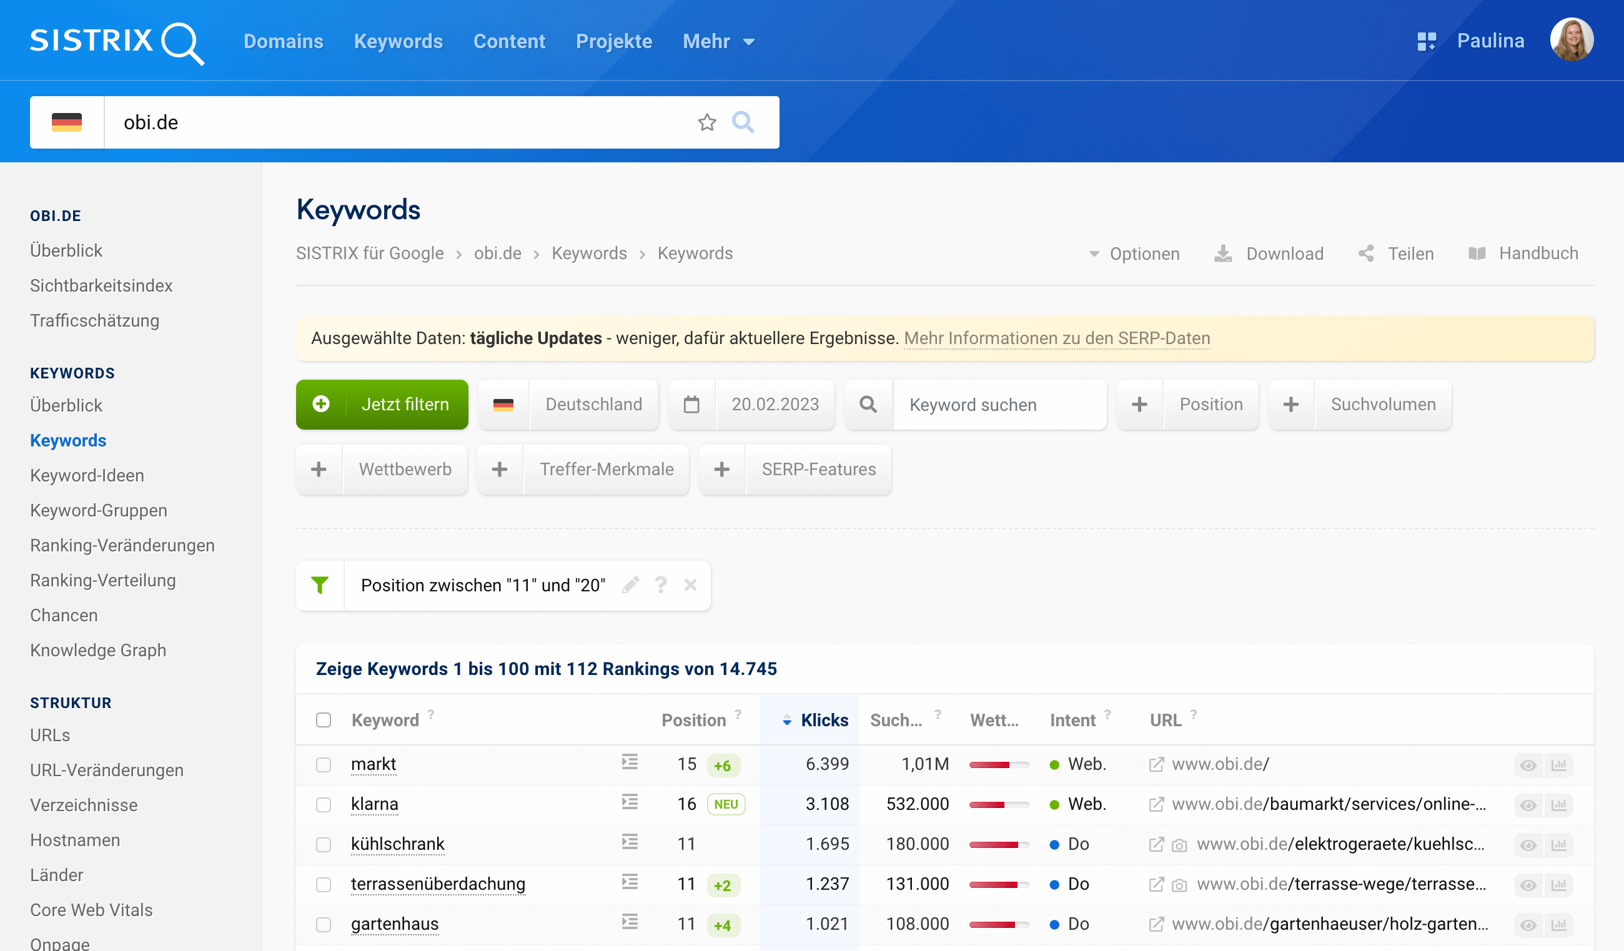
Task: Remove the position filter with X icon
Action: (690, 585)
